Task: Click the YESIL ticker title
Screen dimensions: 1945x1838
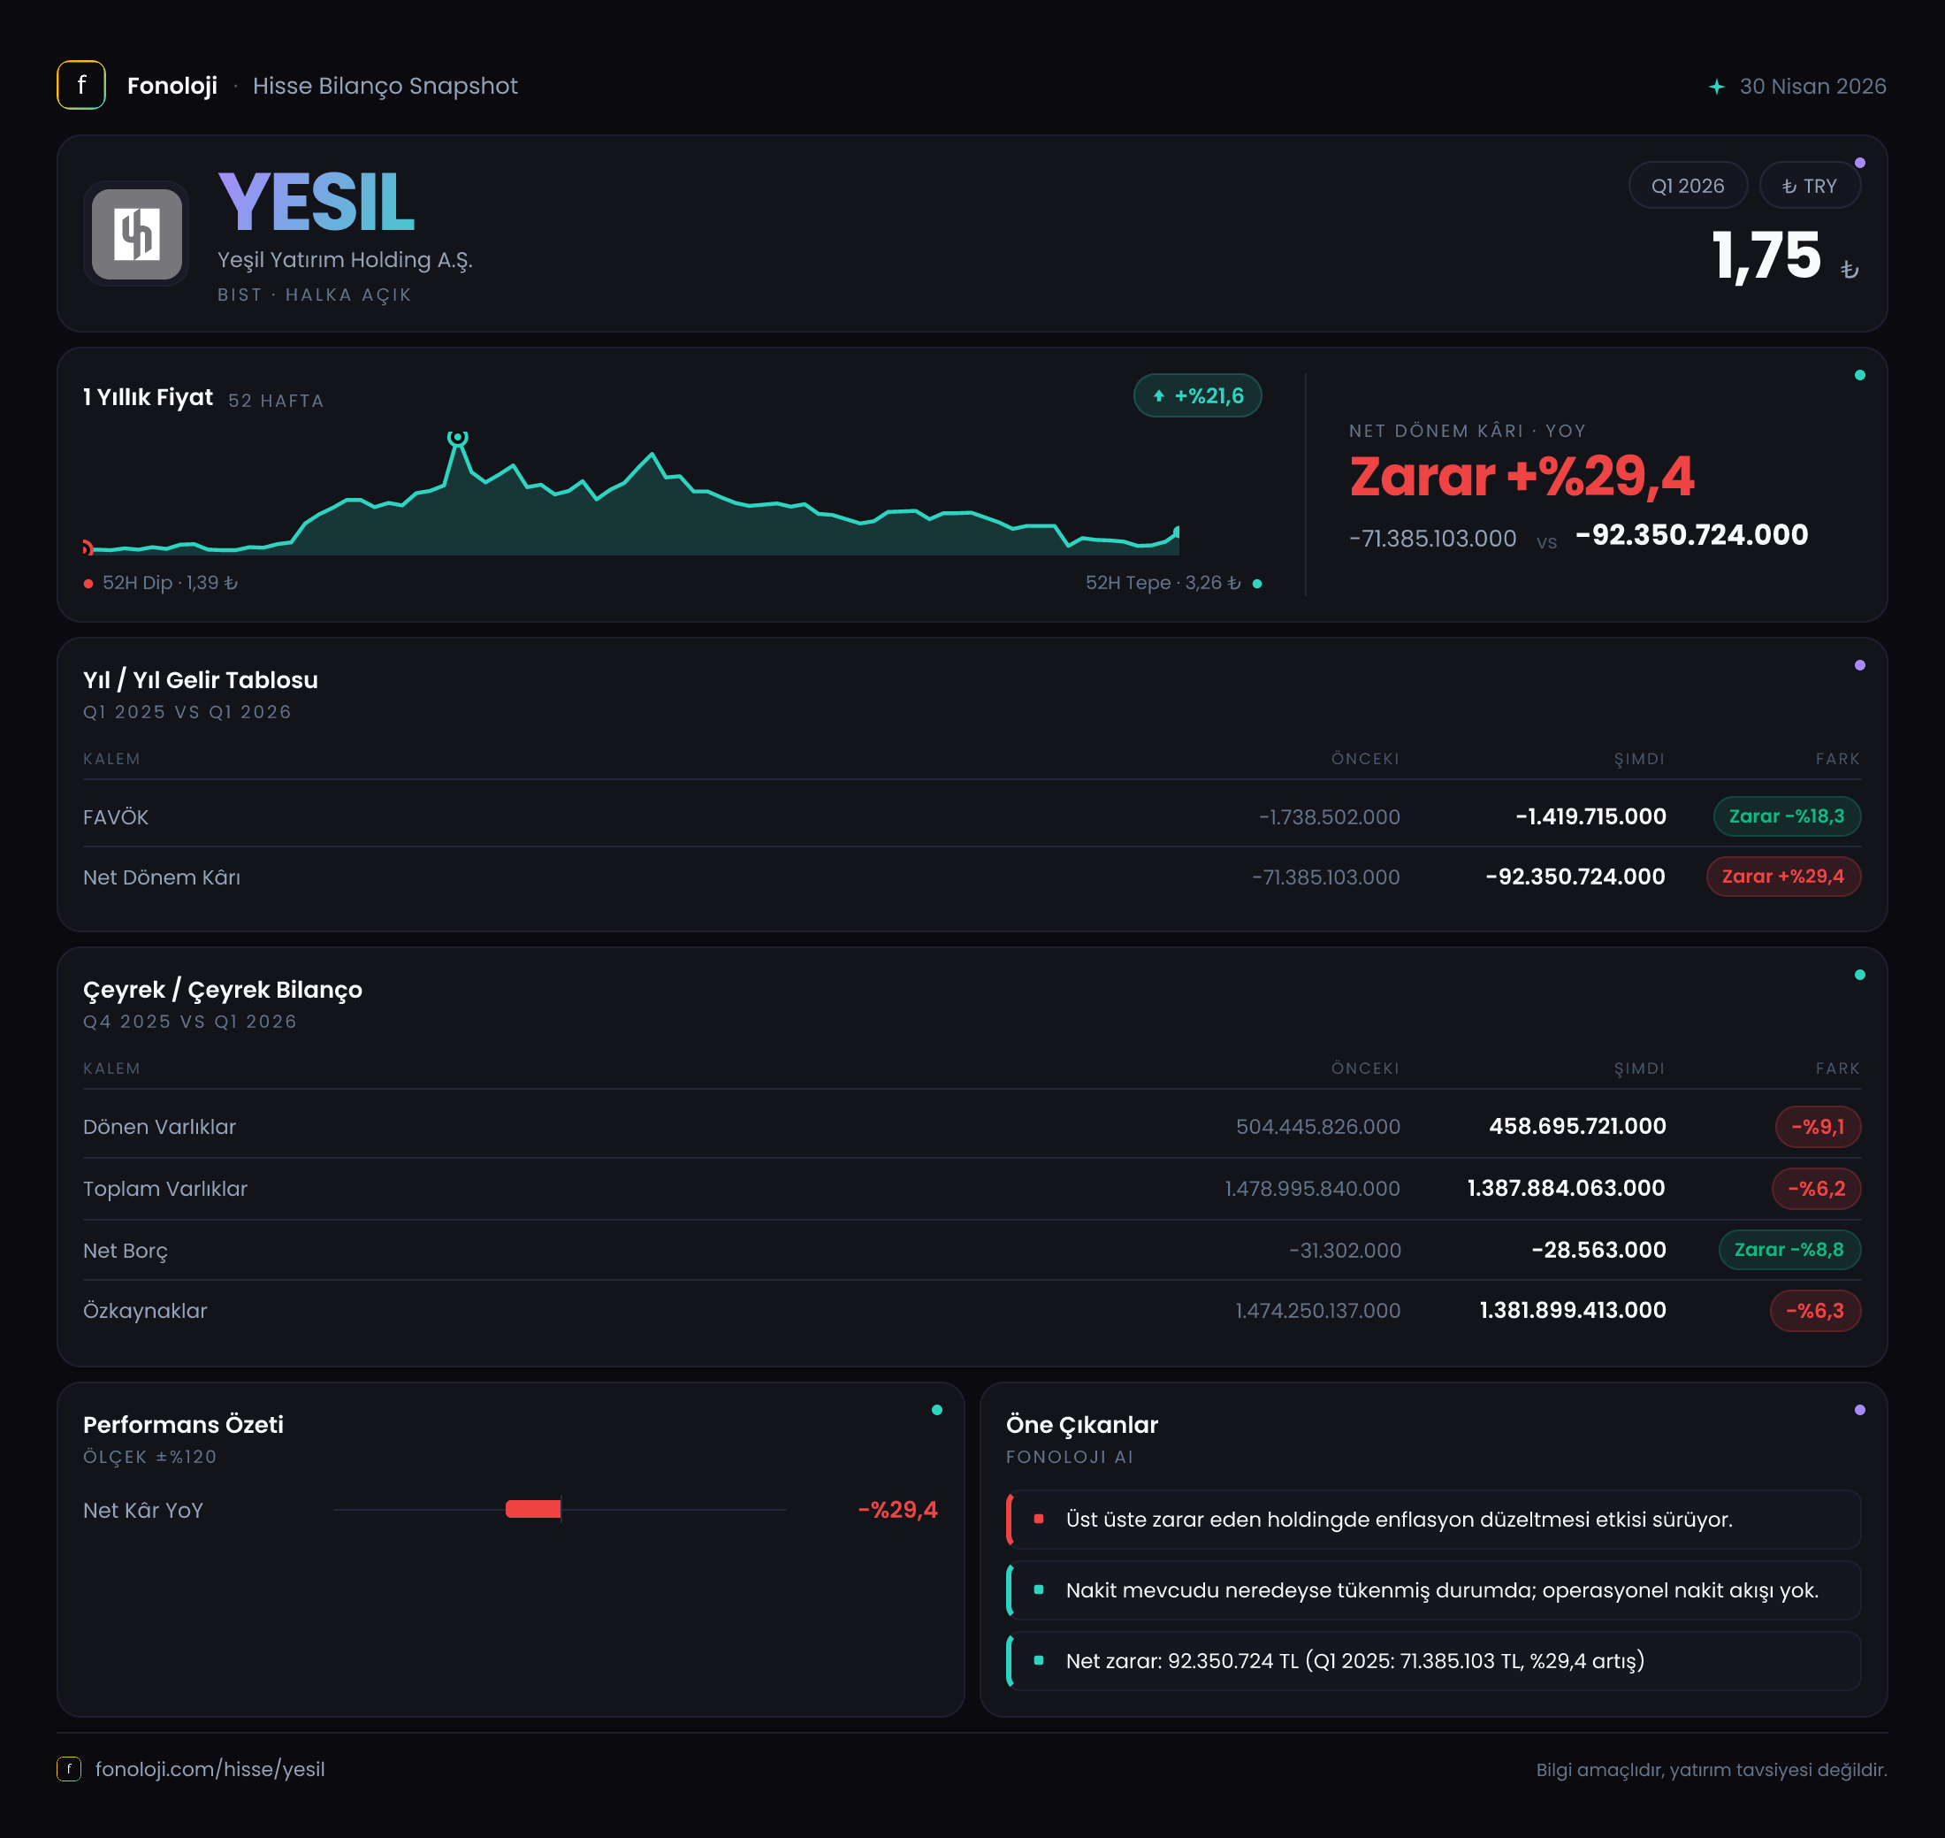Action: pos(317,202)
